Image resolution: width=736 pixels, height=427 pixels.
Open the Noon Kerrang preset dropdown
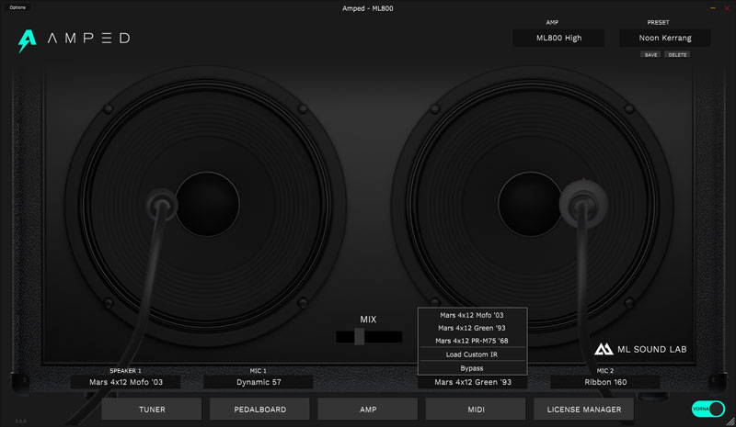664,38
